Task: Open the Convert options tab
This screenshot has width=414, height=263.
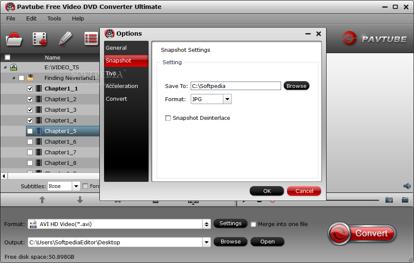Action: (x=126, y=99)
